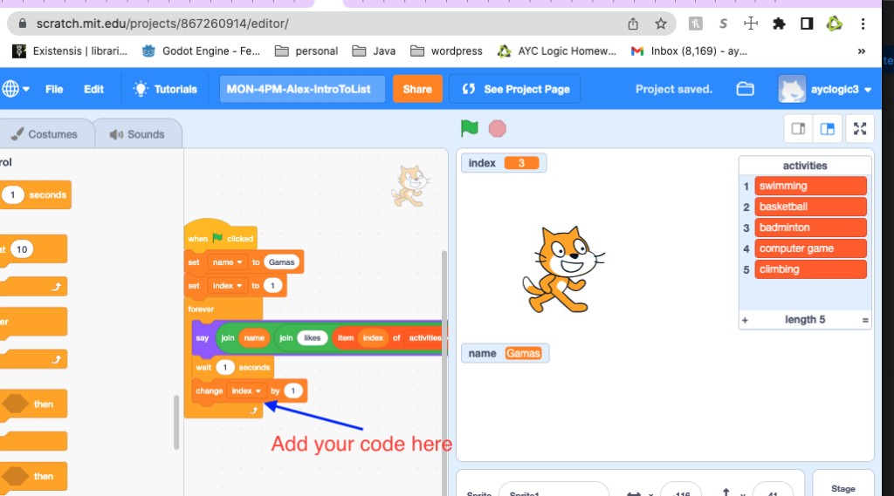Switch to small stage layout
Screen dimensions: 894x496
(x=798, y=129)
